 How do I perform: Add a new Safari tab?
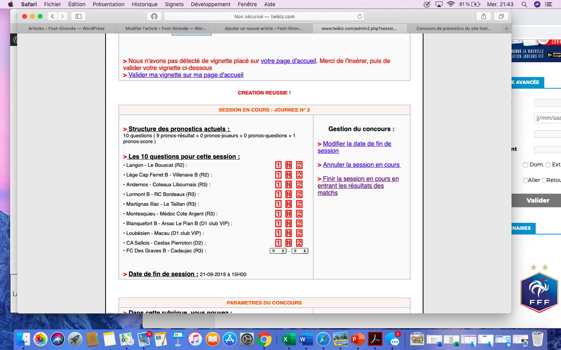[x=506, y=28]
